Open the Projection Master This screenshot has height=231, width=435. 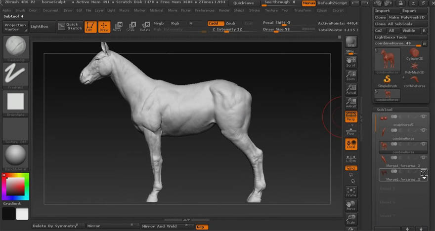point(15,27)
